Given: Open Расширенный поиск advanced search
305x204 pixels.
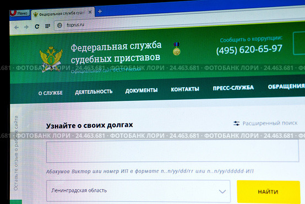Looking at the screenshot, I should [270, 123].
